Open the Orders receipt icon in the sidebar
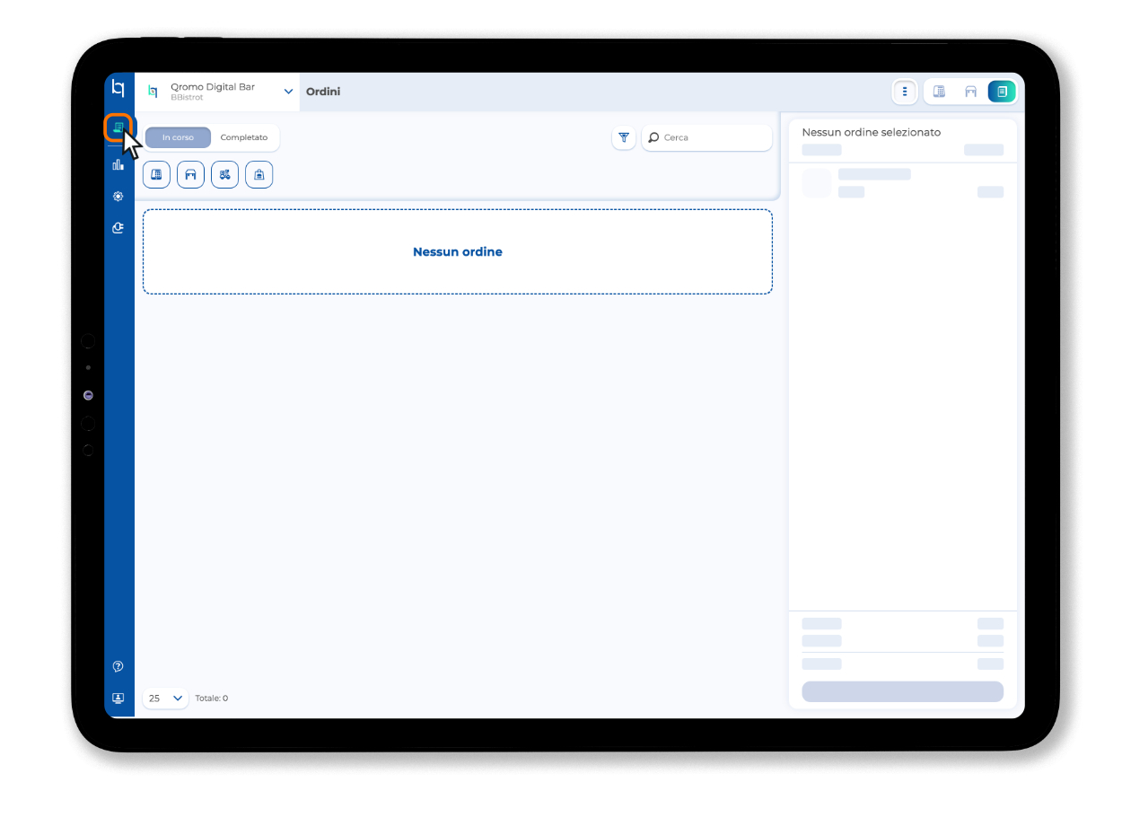1122x826 pixels. 118,127
